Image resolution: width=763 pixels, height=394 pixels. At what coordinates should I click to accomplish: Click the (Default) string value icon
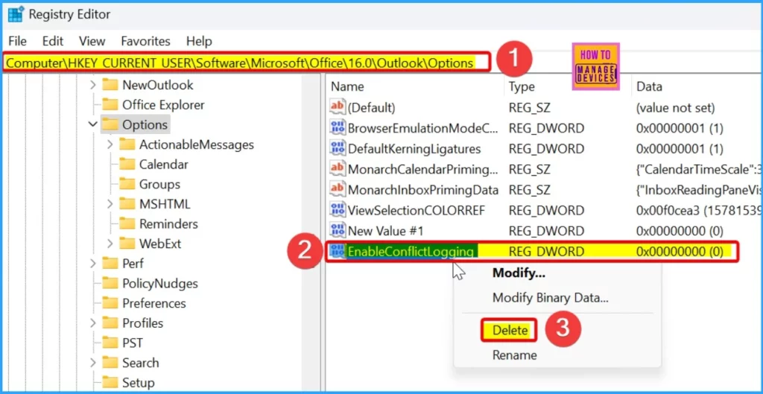(338, 107)
